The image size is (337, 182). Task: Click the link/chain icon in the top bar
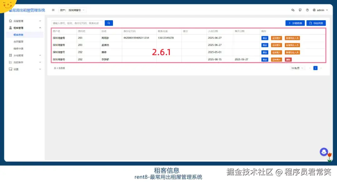(x=293, y=10)
